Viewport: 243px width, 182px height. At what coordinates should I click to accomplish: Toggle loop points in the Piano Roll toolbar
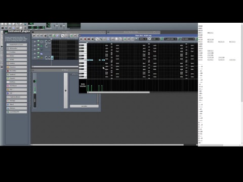click(x=129, y=39)
